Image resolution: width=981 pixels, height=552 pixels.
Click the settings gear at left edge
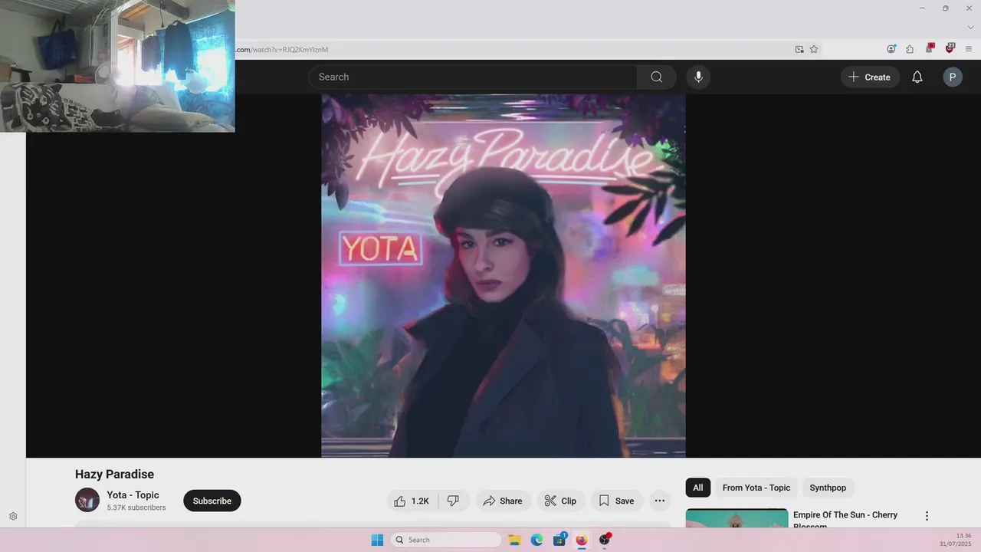[x=13, y=517]
